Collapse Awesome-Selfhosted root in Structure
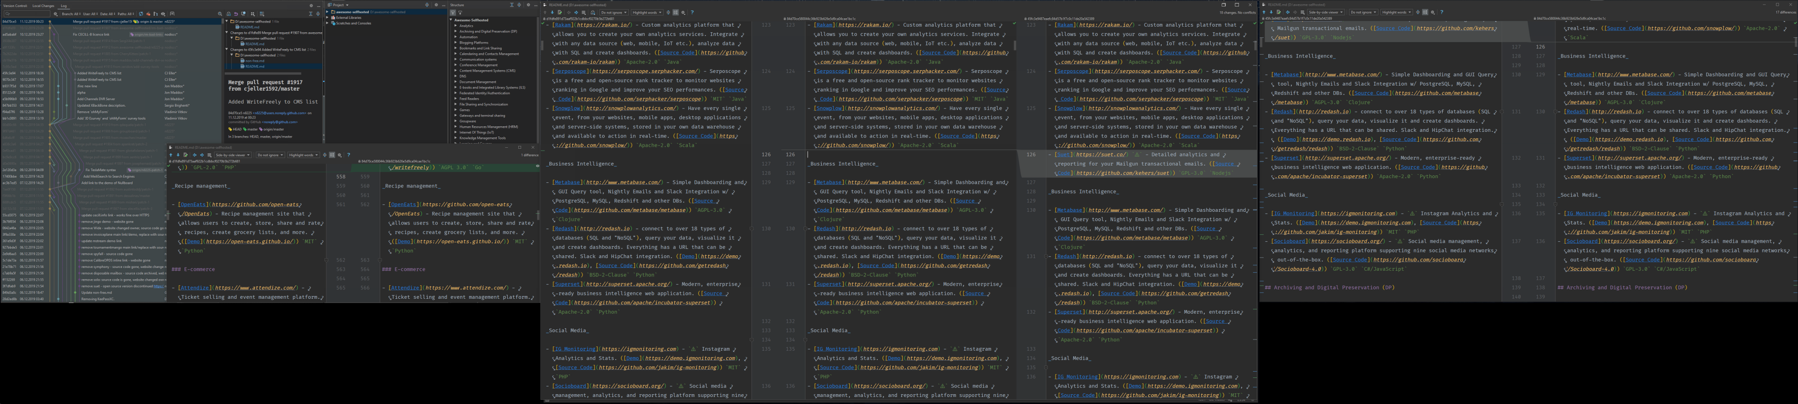Image resolution: width=1798 pixels, height=404 pixels. point(451,20)
